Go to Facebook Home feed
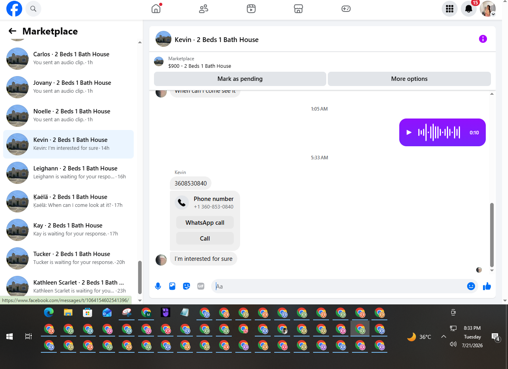 coord(156,9)
